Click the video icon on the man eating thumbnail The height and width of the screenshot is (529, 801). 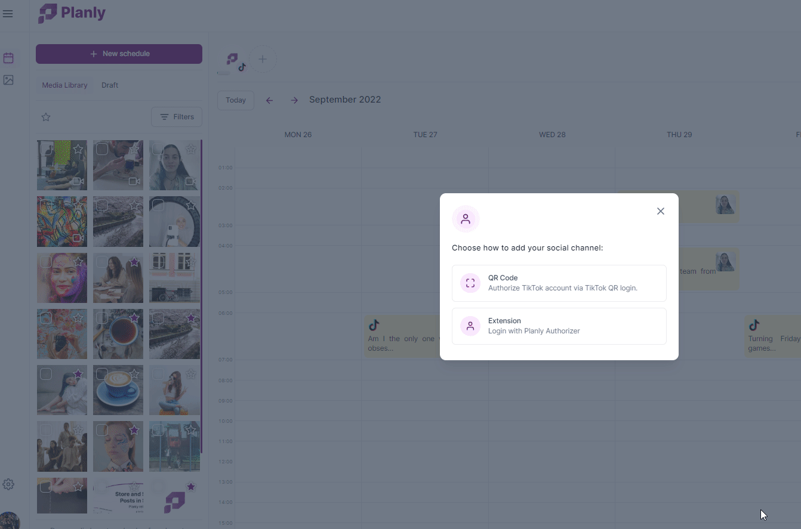click(x=134, y=181)
